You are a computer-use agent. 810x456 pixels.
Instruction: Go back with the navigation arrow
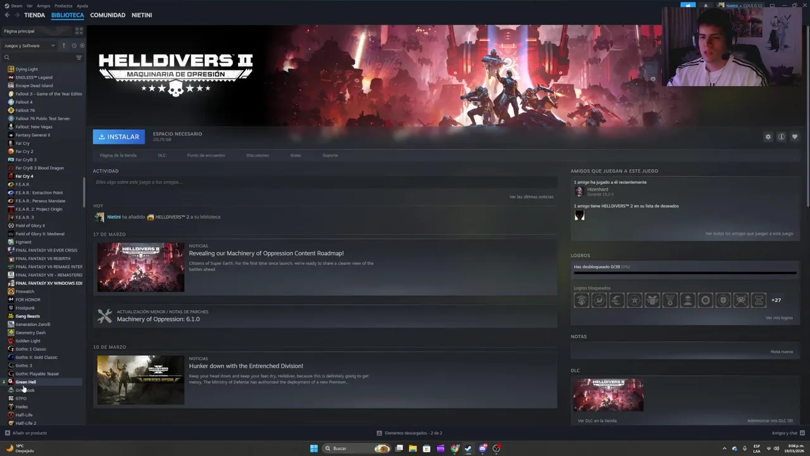click(7, 15)
